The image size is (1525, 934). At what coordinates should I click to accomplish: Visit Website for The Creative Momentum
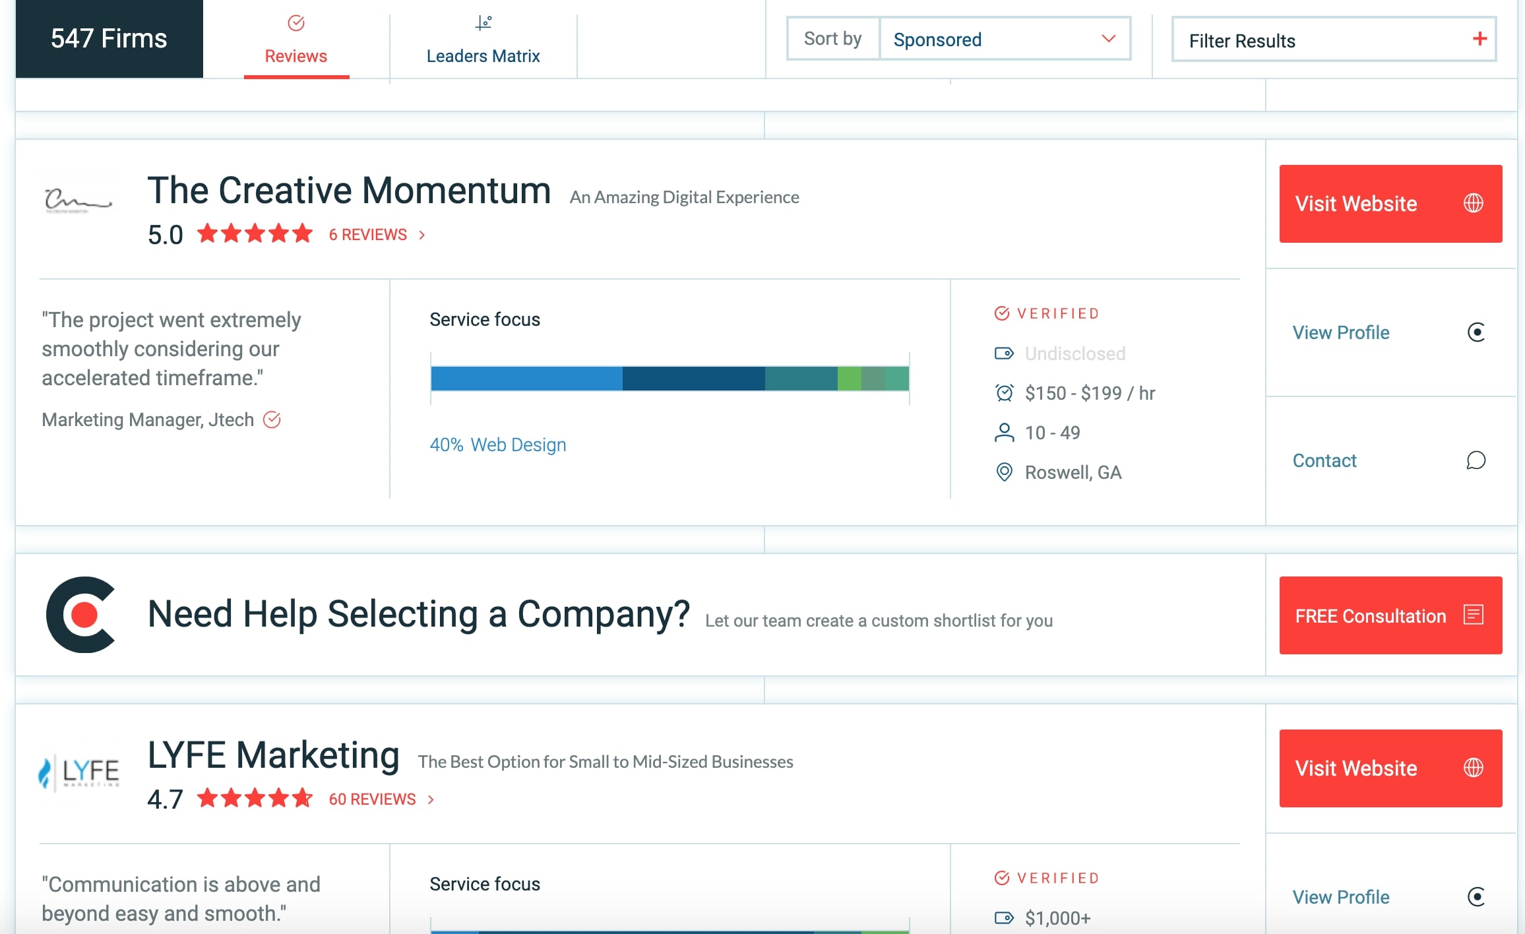pyautogui.click(x=1390, y=203)
